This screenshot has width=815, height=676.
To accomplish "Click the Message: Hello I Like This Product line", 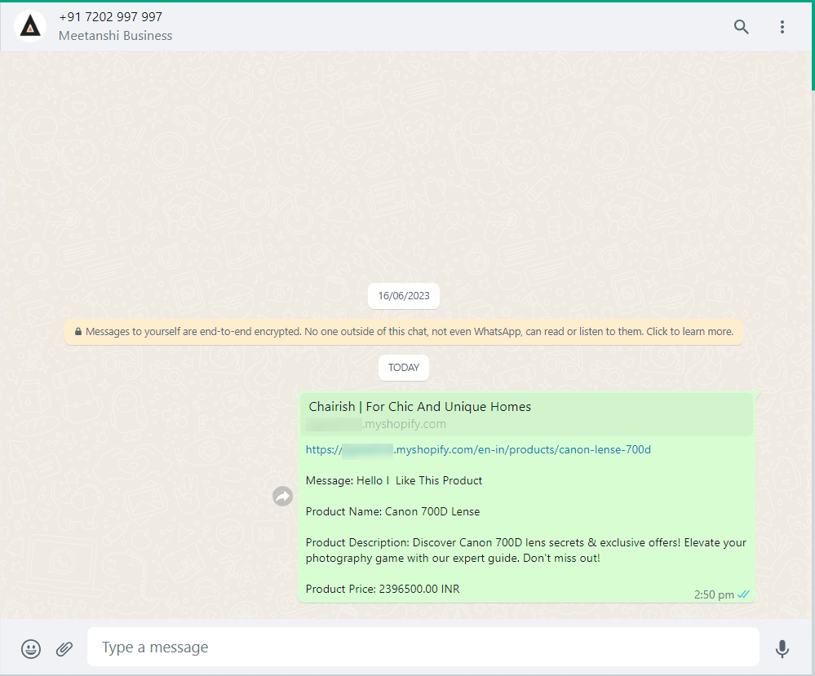I will pyautogui.click(x=394, y=480).
